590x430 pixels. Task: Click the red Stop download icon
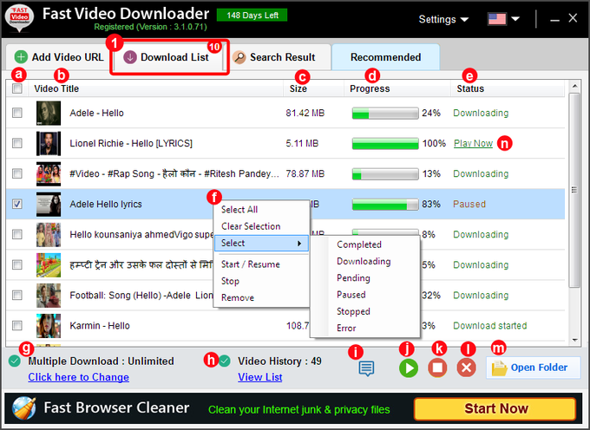[437, 368]
